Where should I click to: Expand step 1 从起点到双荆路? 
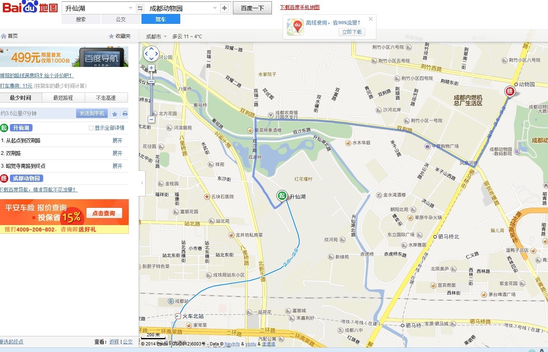tap(118, 140)
